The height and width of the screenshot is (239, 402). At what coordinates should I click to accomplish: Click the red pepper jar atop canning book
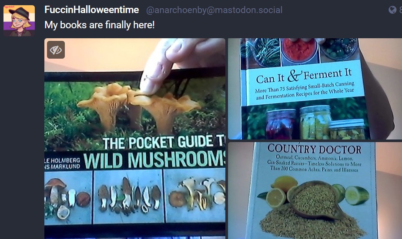pyautogui.click(x=299, y=51)
